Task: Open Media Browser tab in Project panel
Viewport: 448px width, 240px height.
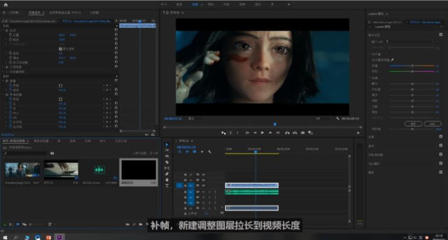Action: [x=41, y=141]
